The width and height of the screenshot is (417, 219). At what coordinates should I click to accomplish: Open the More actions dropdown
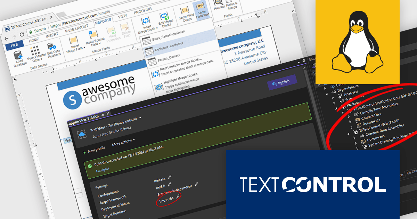123,142
